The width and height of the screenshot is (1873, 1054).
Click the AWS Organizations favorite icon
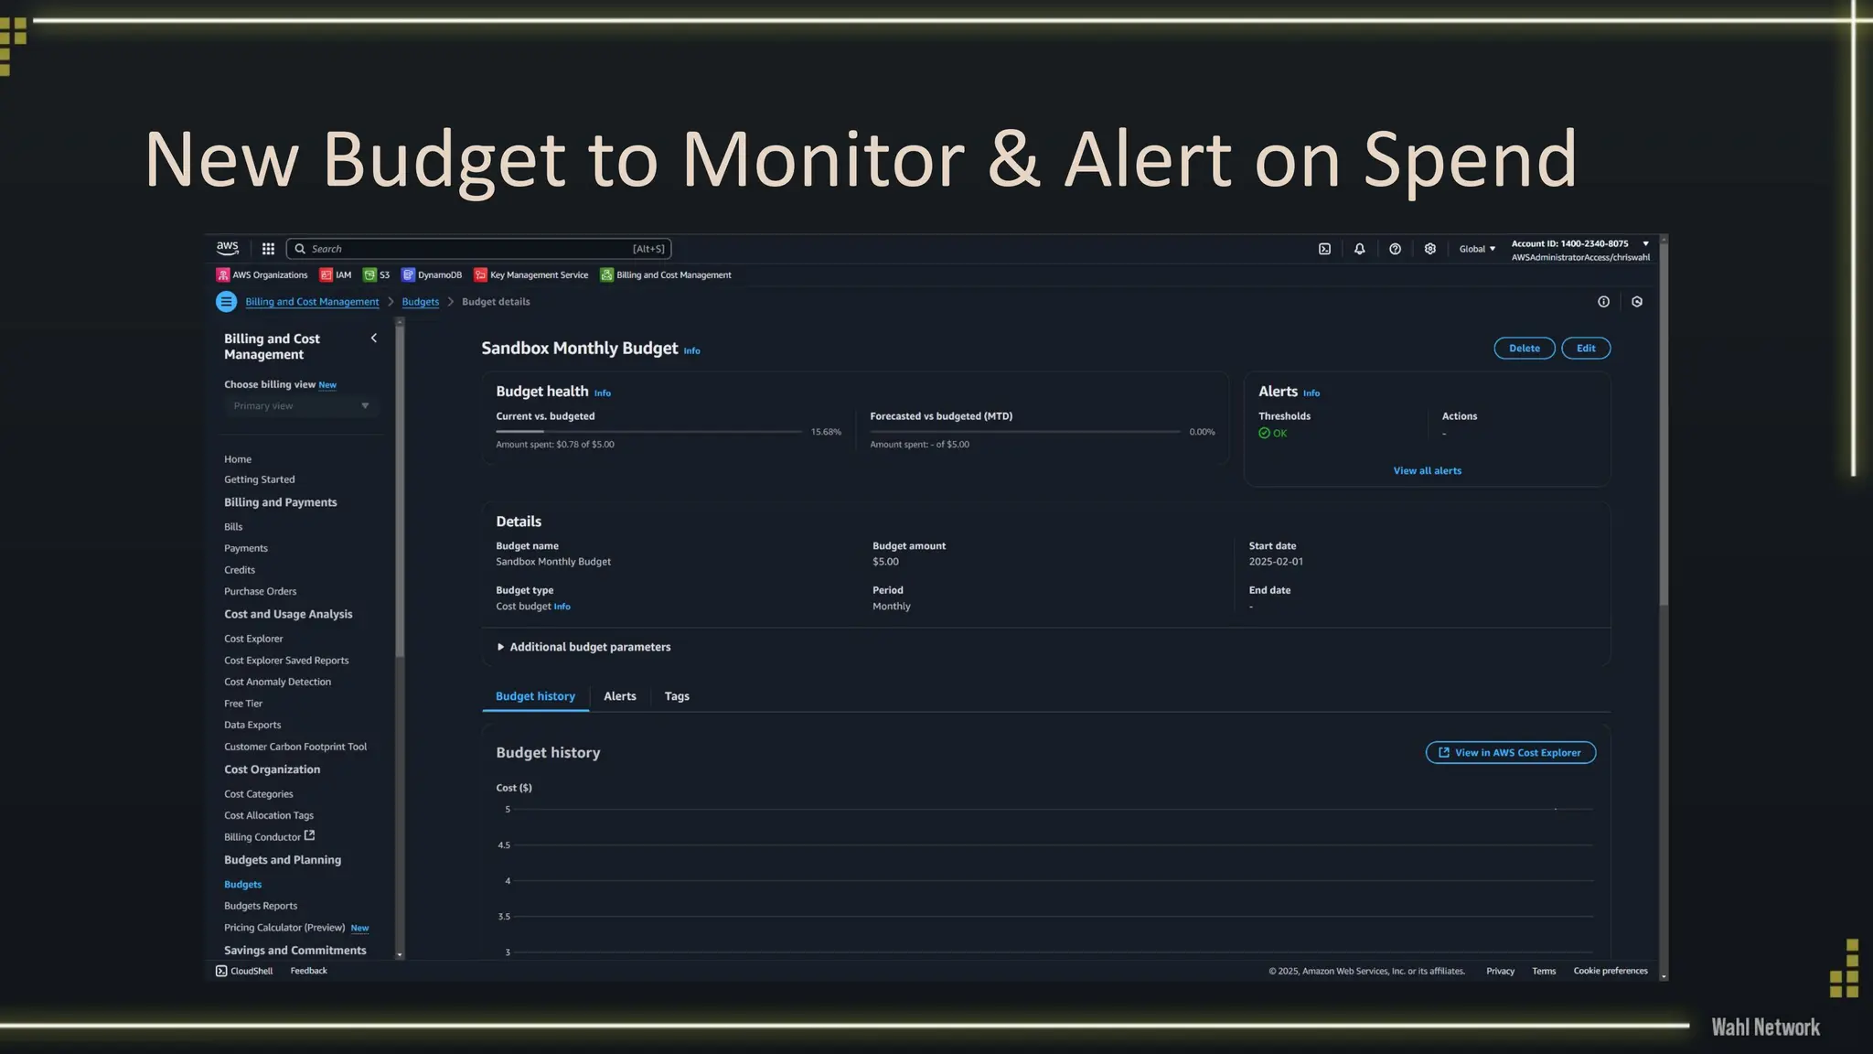(x=222, y=274)
